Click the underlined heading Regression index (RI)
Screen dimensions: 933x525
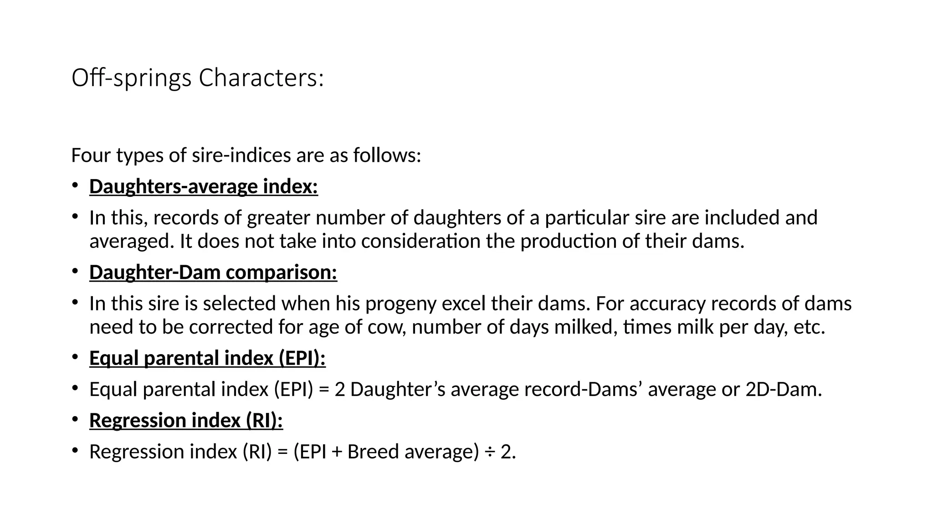(x=186, y=420)
